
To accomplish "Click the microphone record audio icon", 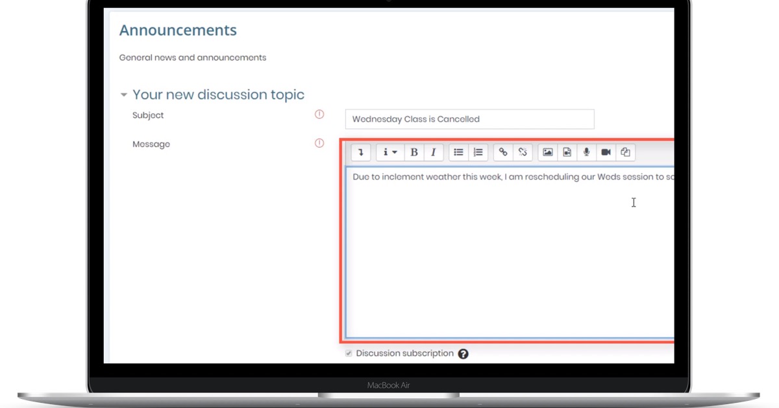I will tap(586, 152).
